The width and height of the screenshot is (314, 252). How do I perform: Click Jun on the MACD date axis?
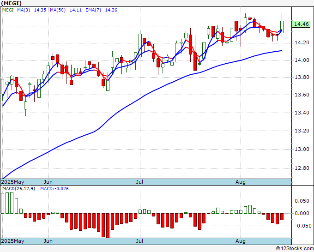point(48,241)
